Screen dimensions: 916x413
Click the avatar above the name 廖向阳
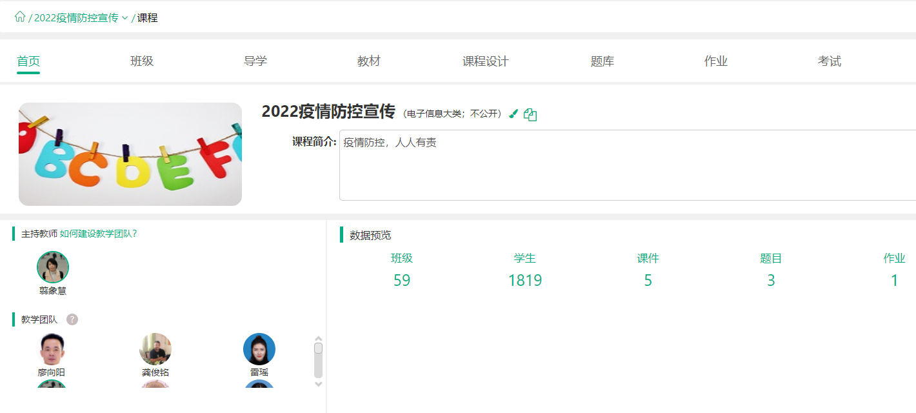click(x=52, y=349)
